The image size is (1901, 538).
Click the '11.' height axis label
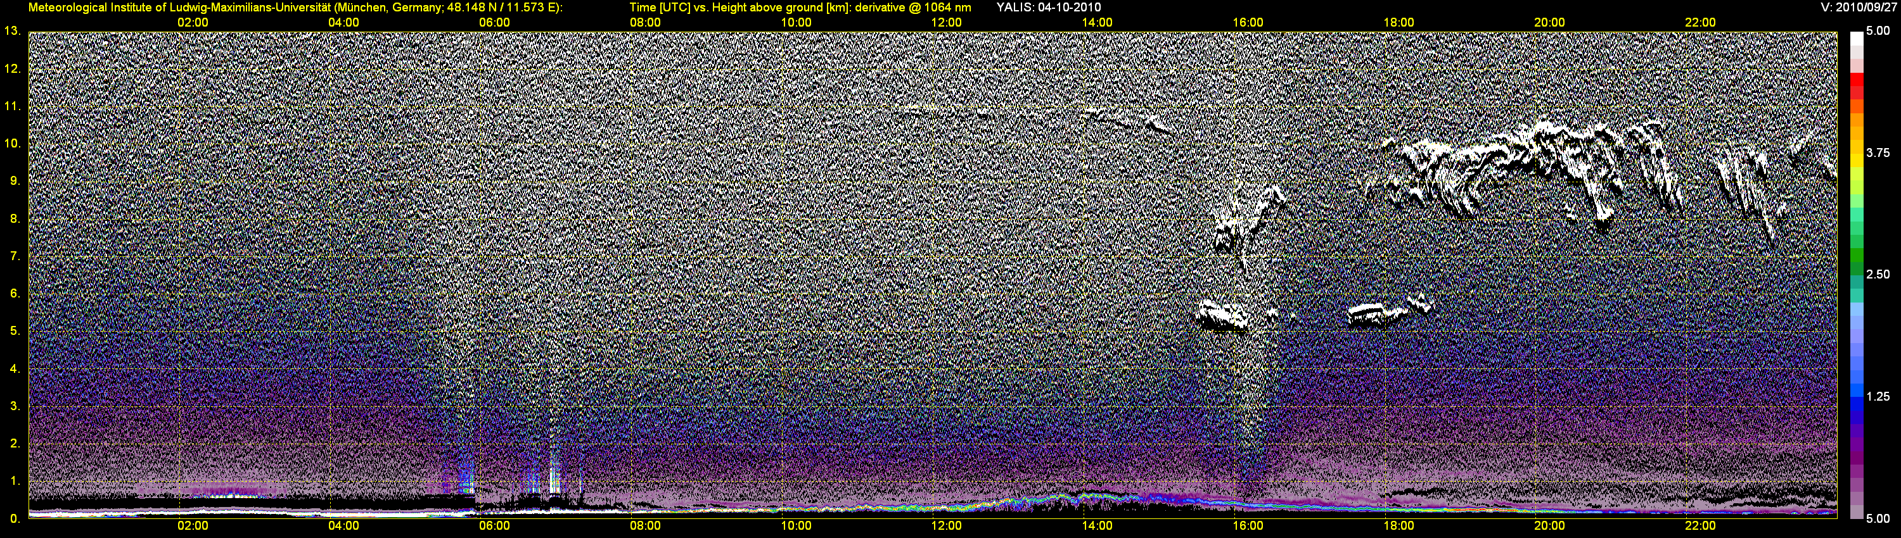[x=13, y=106]
